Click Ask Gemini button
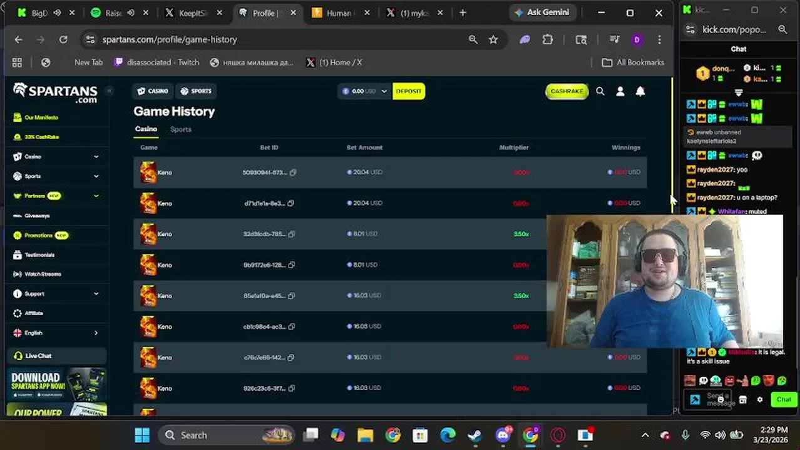Image resolution: width=800 pixels, height=450 pixels. (541, 12)
